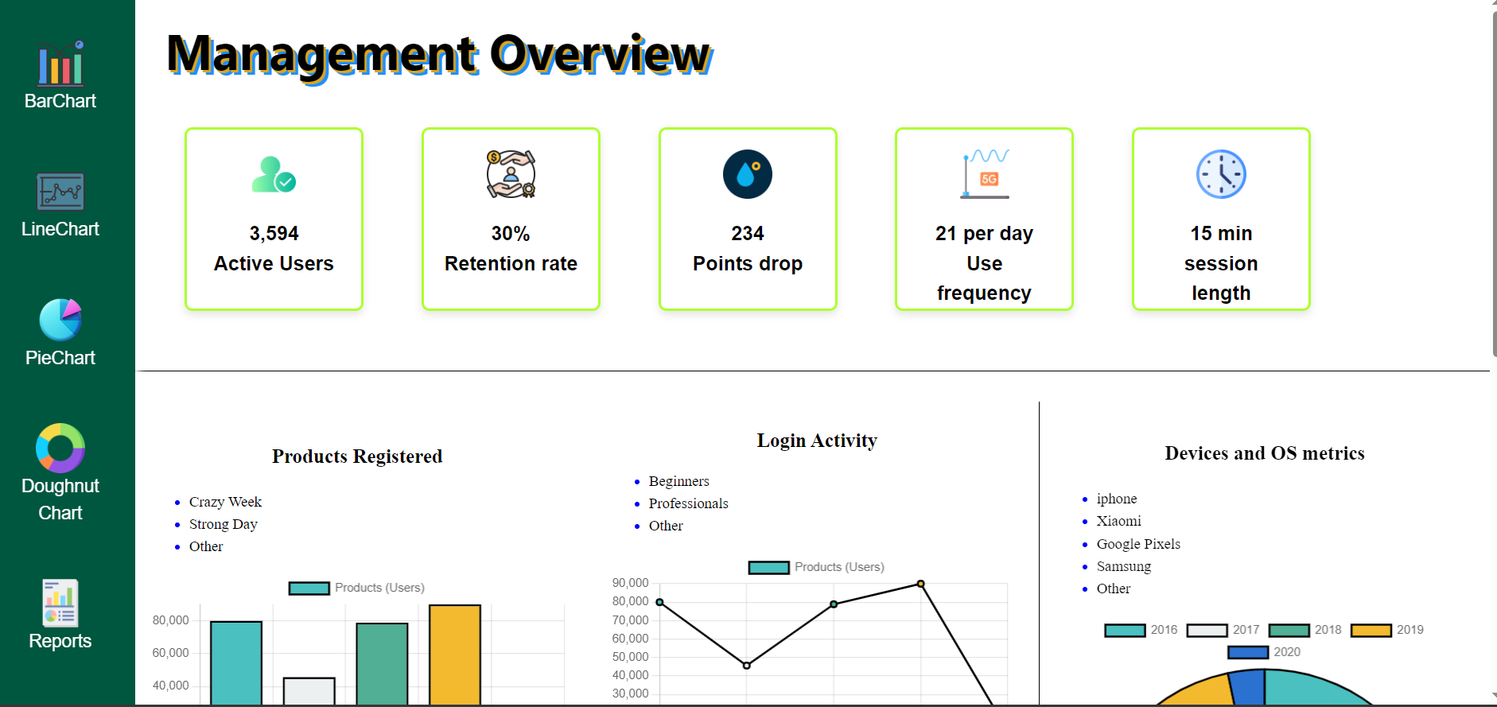Click the 3,594 Active Users text
Screen dimensions: 1497x707
274,248
